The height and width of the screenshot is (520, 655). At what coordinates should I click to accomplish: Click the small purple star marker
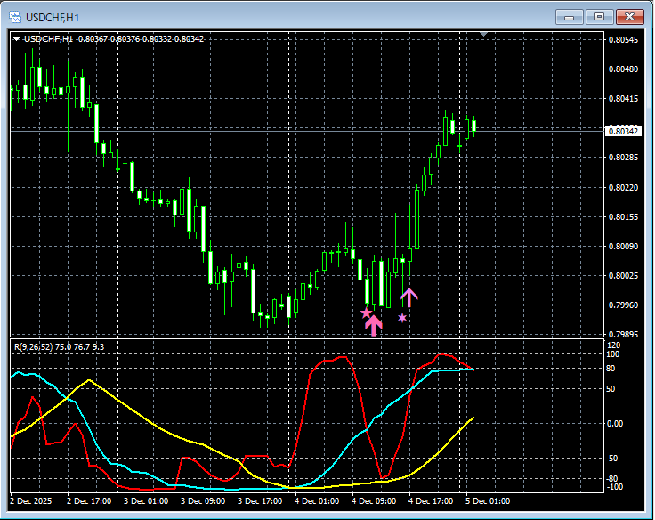tap(402, 317)
